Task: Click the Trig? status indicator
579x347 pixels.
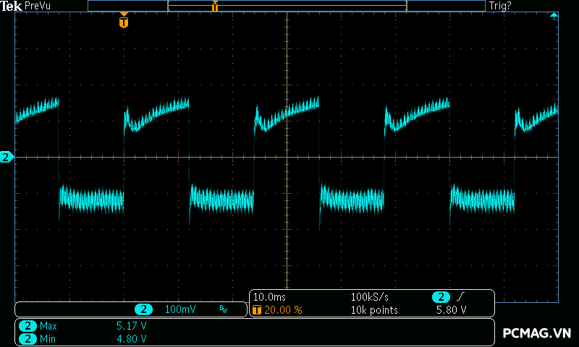Action: coord(500,6)
